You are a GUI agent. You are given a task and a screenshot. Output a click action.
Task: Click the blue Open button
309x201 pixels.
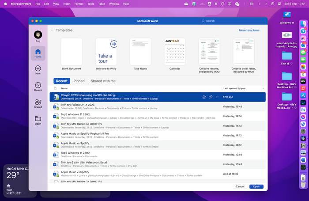coord(256,186)
